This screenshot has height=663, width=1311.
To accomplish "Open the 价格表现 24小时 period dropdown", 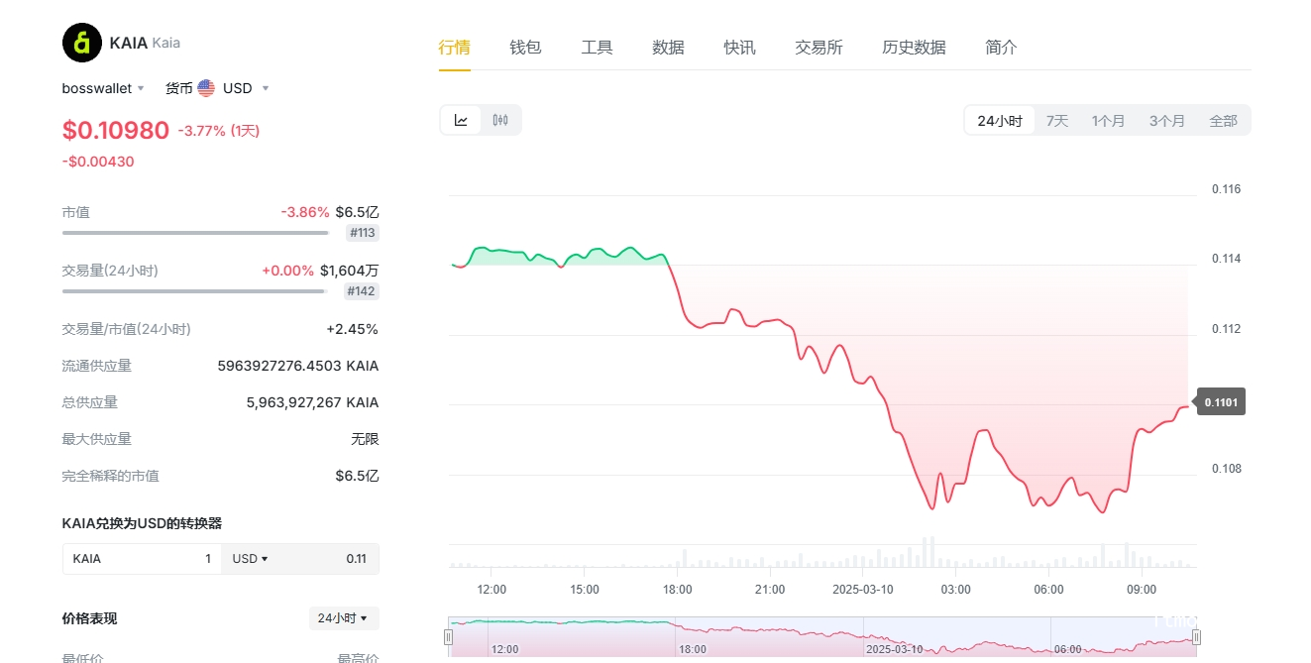I will (343, 618).
